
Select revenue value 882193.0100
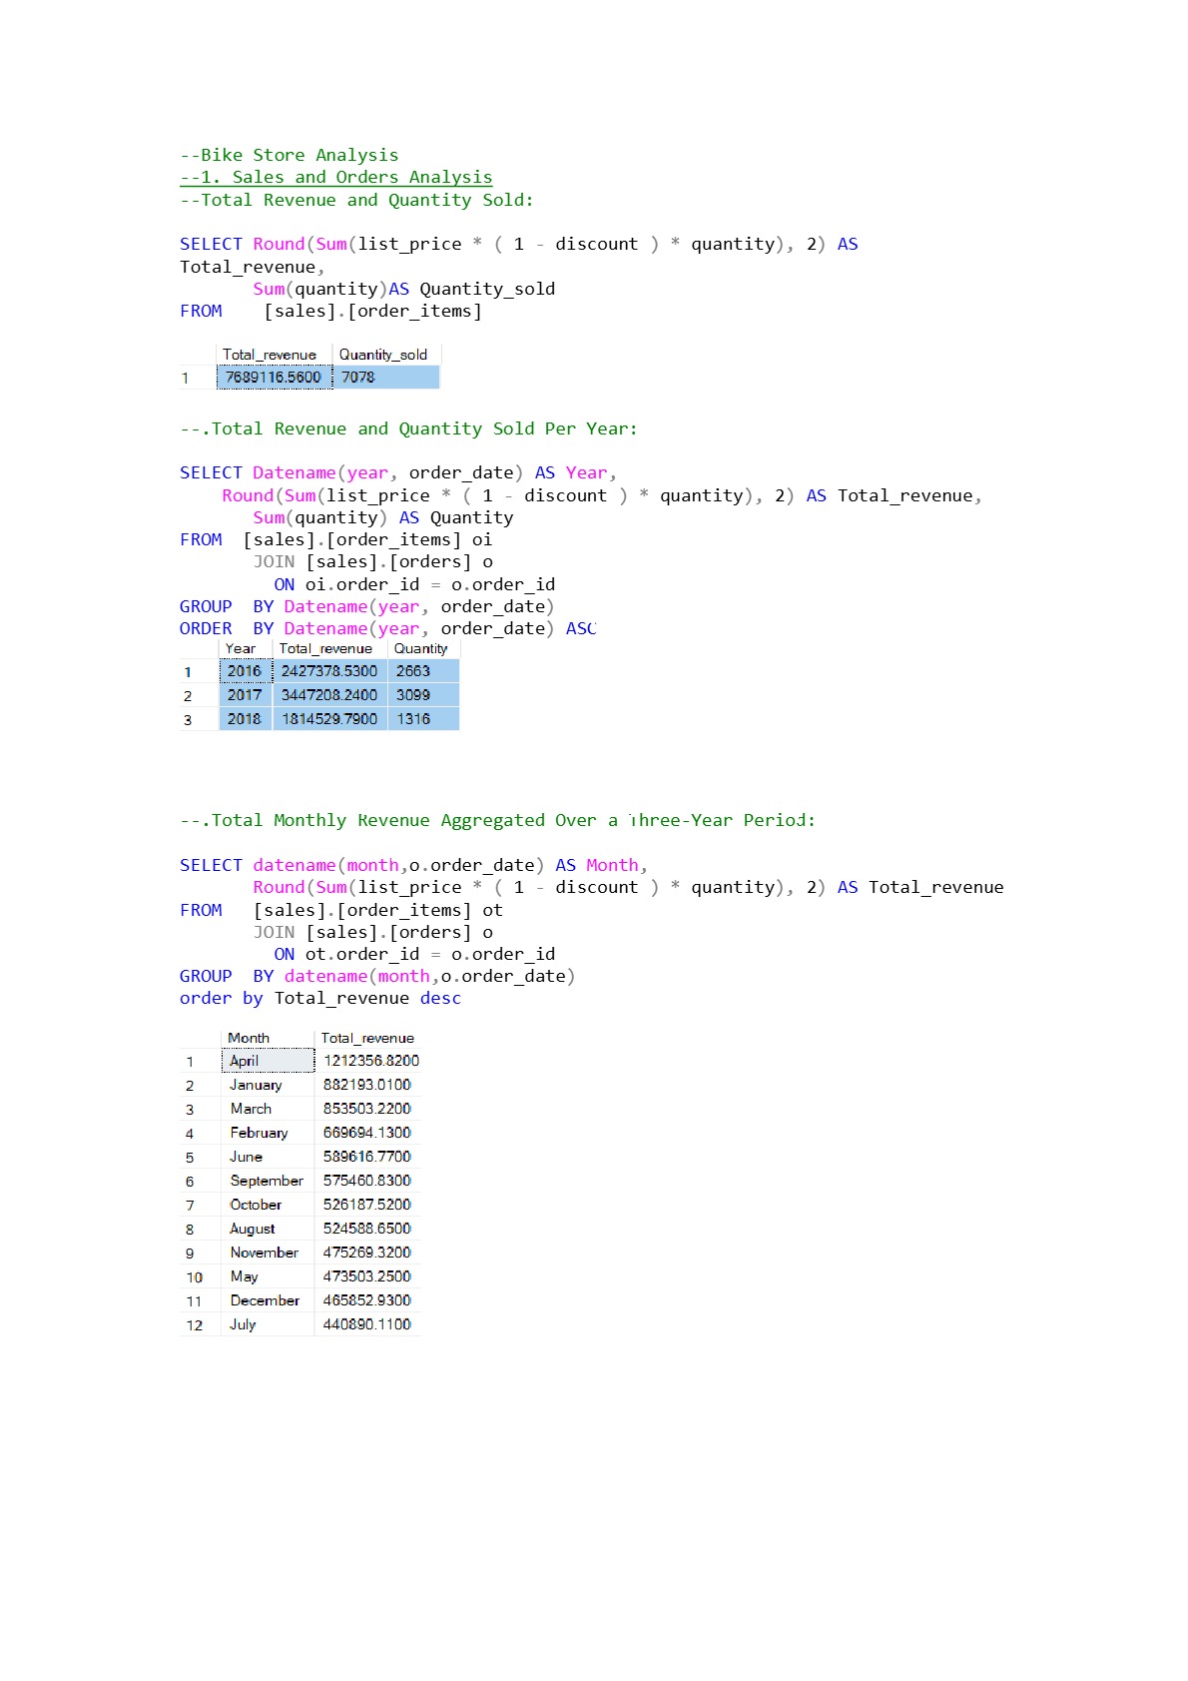tap(367, 1085)
